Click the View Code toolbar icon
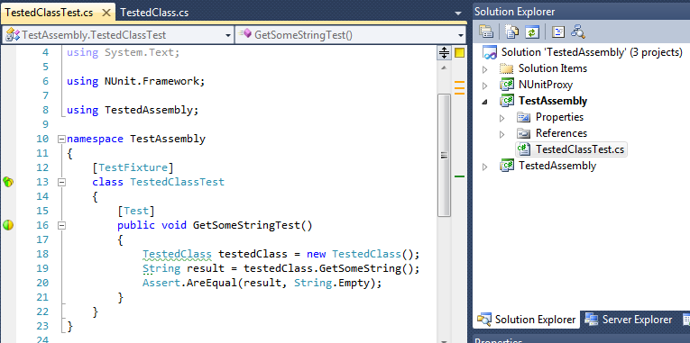 coord(558,32)
